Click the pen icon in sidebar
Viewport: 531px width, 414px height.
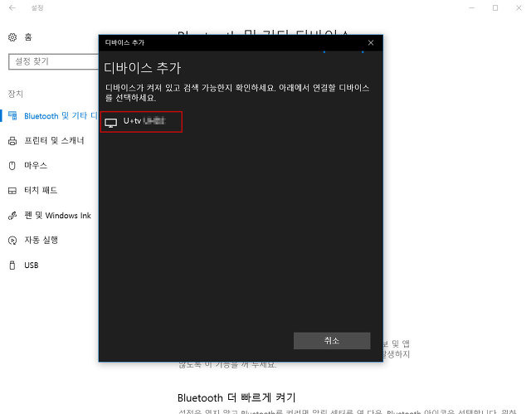[x=12, y=216]
